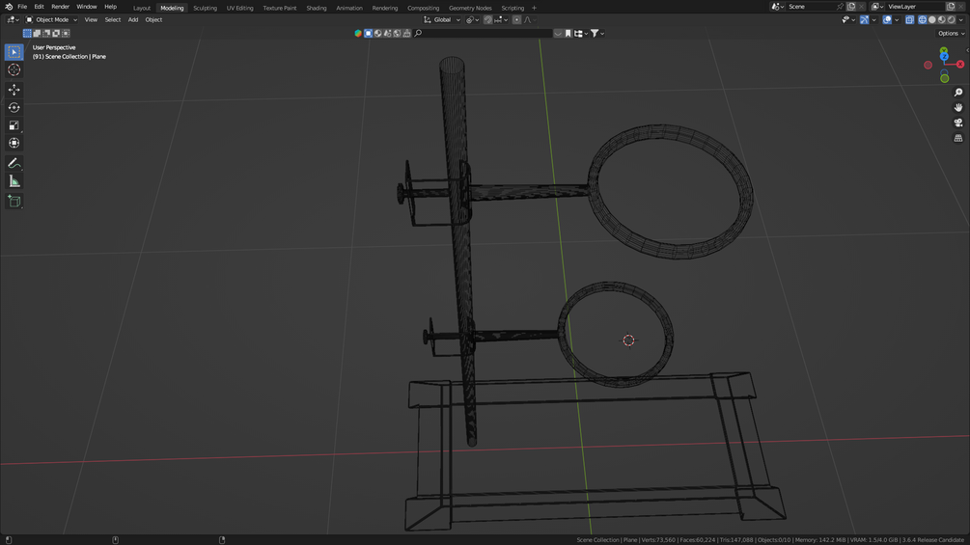This screenshot has height=545, width=970.
Task: Switch to wireframe shading
Action: tap(923, 19)
